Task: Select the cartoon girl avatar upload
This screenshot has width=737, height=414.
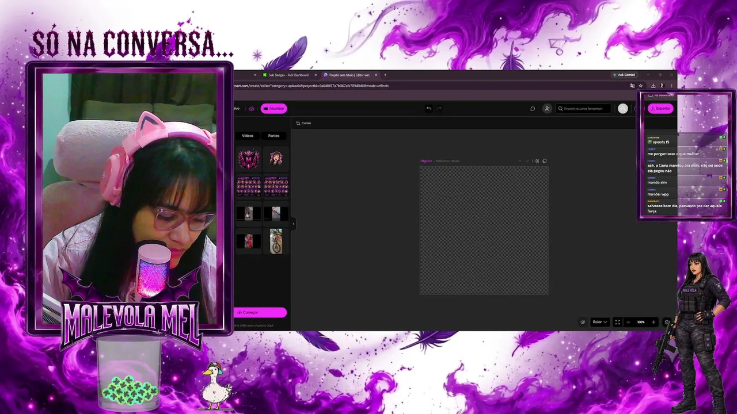Action: click(276, 158)
